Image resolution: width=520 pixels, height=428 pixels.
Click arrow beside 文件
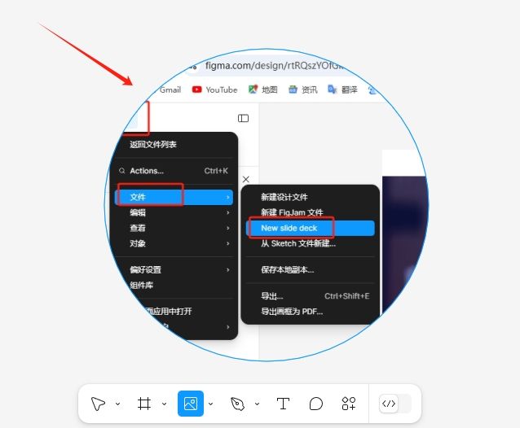(x=228, y=197)
